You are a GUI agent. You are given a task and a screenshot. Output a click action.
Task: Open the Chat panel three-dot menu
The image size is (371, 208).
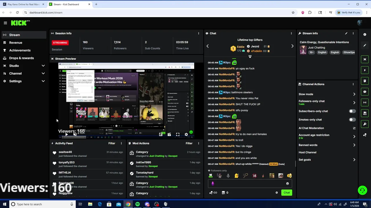(291, 34)
